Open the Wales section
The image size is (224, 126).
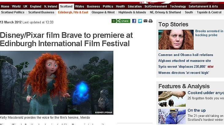80,6
